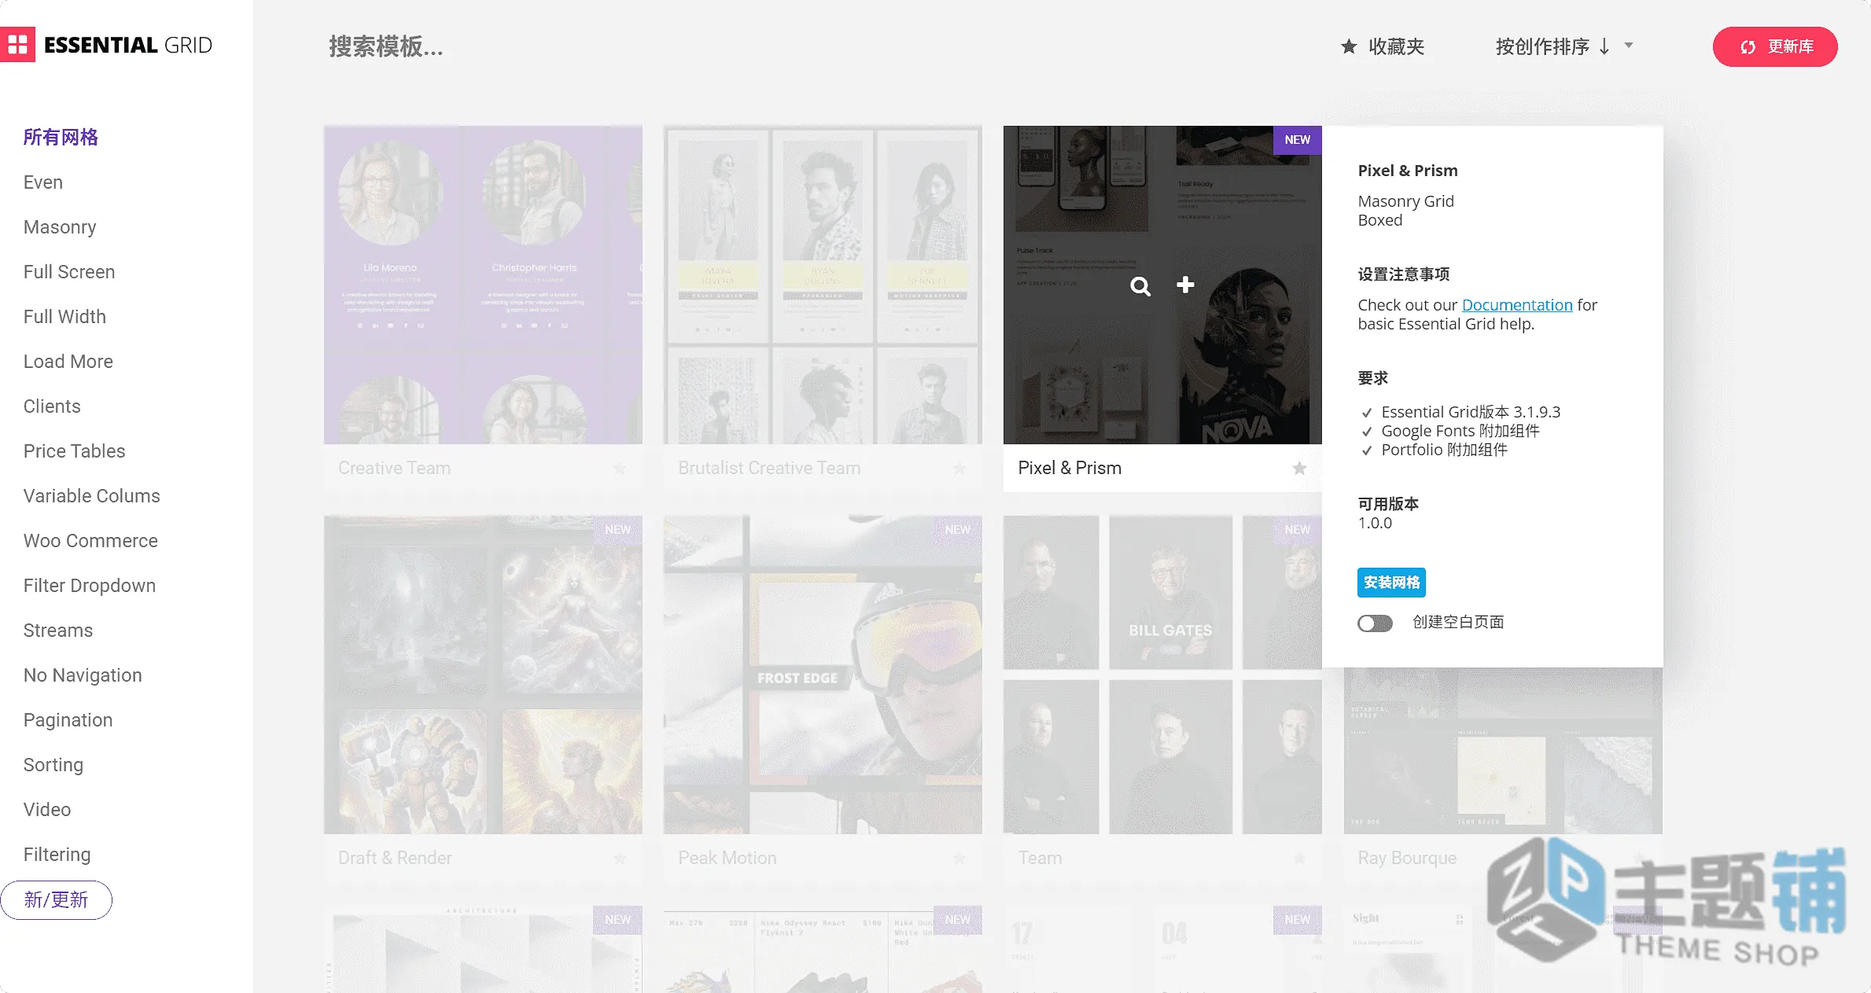Open the Brutalist Creative Team thumbnail
Viewport: 1871px width, 993px height.
823,285
